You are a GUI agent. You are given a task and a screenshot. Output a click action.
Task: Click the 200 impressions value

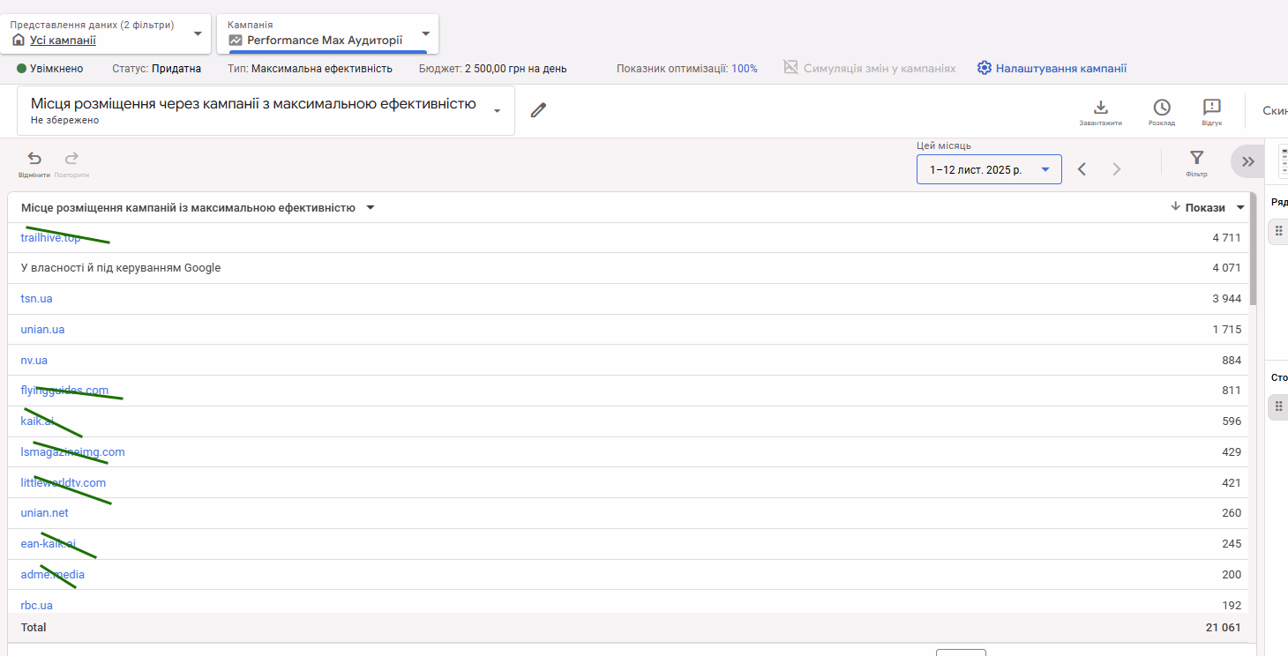(1232, 575)
